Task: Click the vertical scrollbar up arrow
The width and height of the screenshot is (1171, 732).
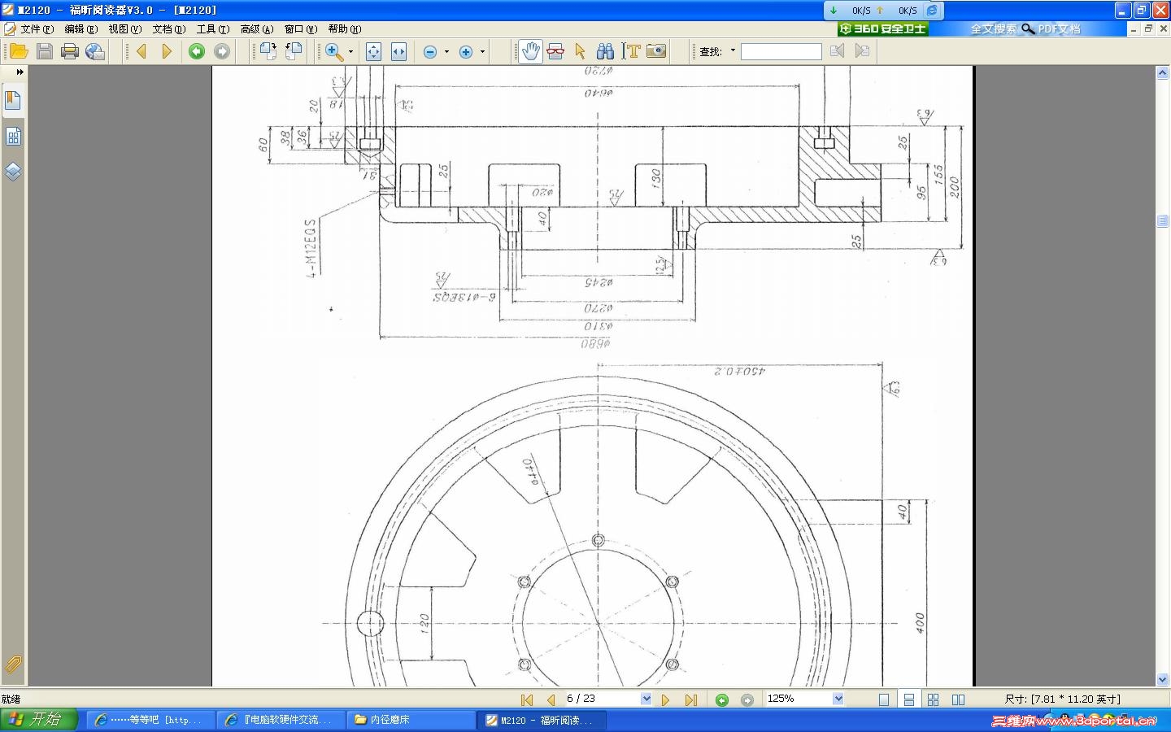Action: pos(1162,73)
